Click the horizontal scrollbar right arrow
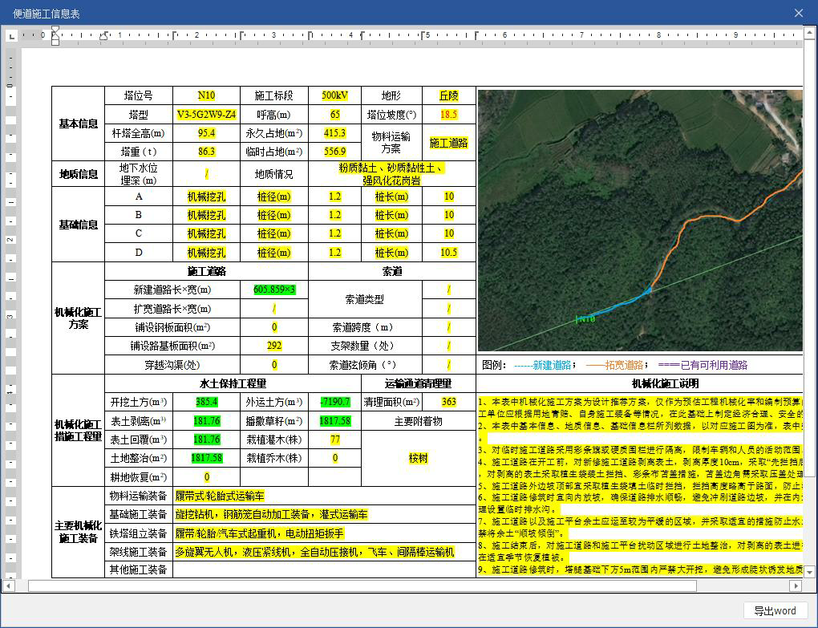 click(796, 585)
